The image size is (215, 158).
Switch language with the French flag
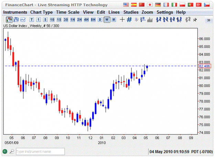point(166,5)
